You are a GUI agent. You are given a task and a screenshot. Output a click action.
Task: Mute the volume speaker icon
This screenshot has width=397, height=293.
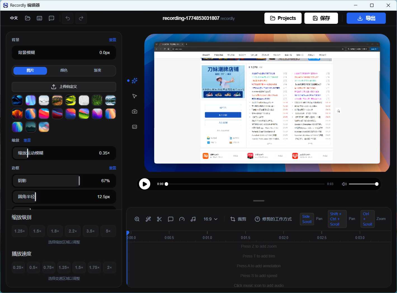point(344,184)
